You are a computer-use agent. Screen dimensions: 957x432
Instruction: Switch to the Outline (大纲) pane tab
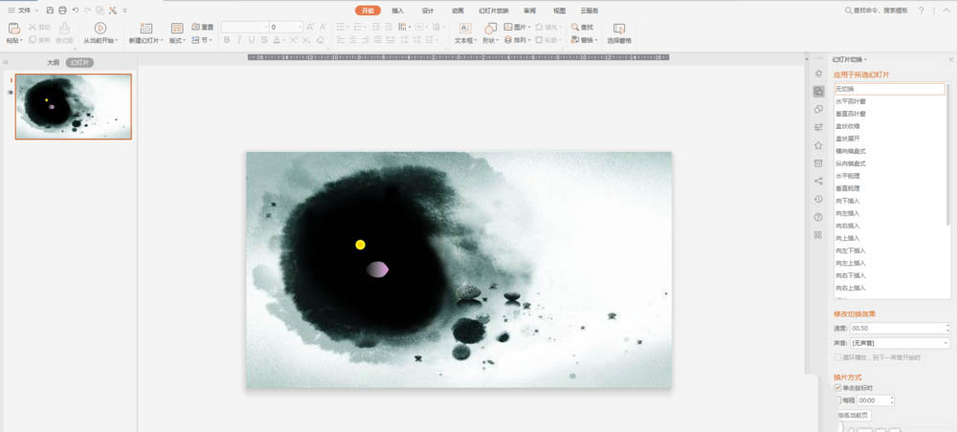53,63
